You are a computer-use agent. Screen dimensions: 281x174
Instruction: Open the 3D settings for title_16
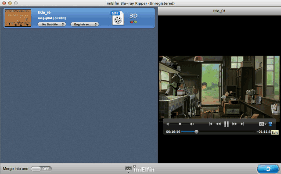pos(133,18)
